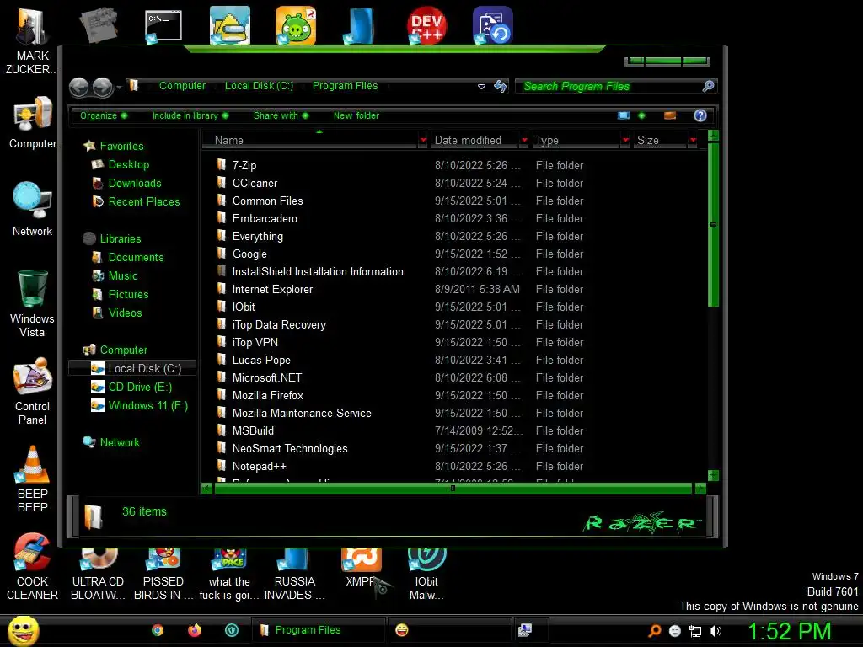Click the refresh icon next to address bar

[501, 86]
